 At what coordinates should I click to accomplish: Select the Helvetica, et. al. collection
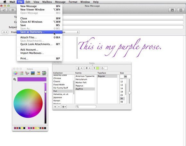tap(63, 94)
